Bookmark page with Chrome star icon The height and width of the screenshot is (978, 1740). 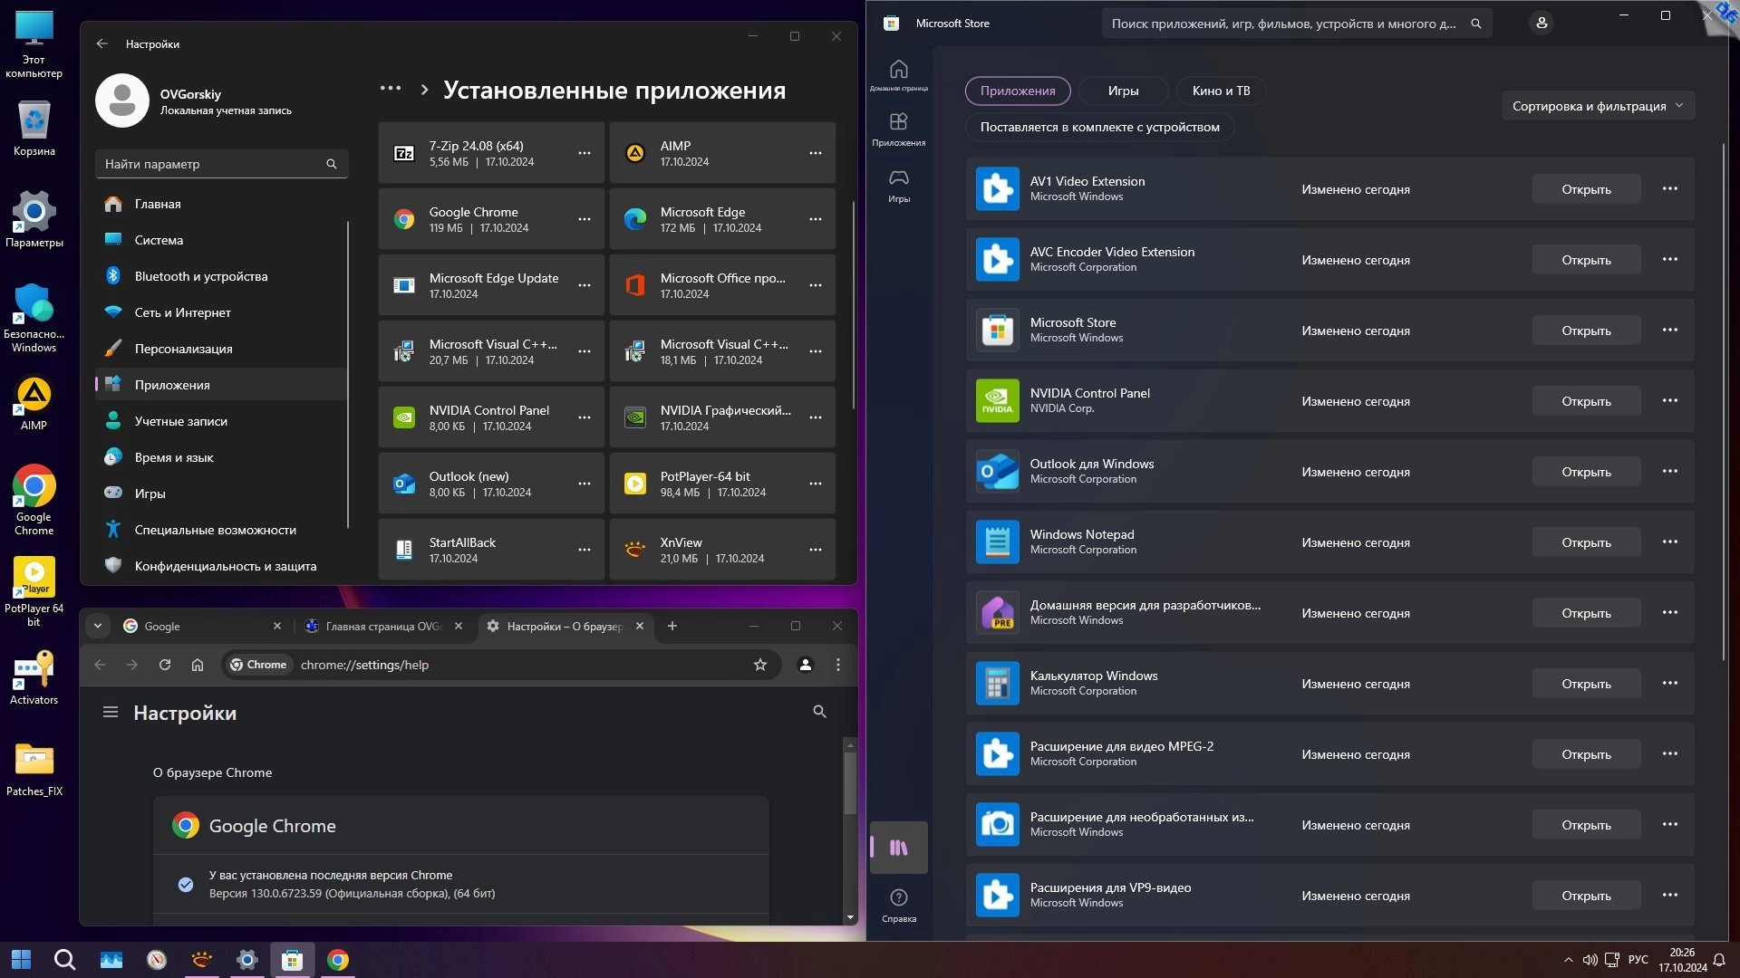[759, 665]
